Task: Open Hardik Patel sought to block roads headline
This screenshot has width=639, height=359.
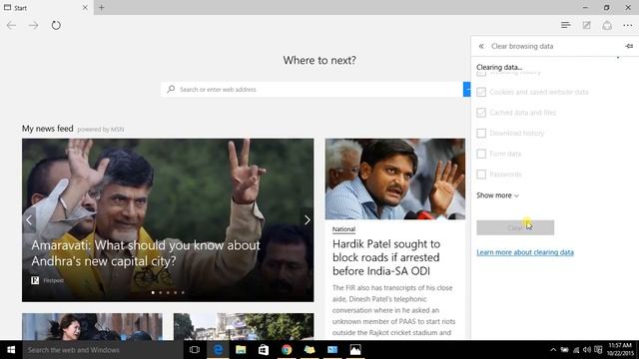Action: pyautogui.click(x=386, y=257)
